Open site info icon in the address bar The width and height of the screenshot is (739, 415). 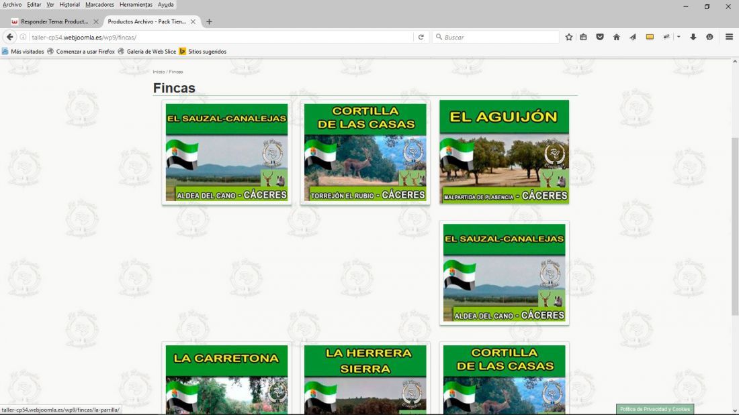23,37
